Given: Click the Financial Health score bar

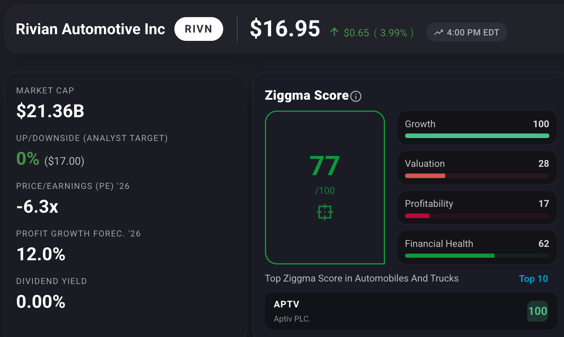Looking at the screenshot, I should 477,256.
